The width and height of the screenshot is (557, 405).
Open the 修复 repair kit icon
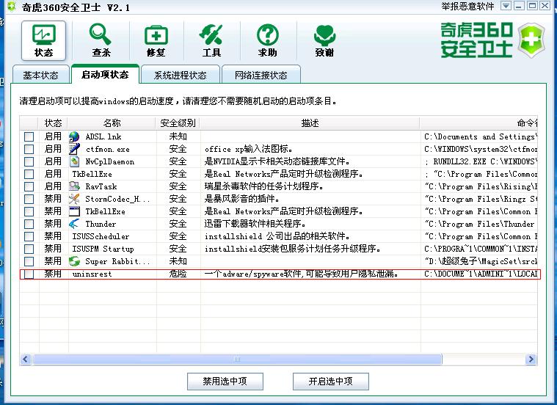(156, 40)
